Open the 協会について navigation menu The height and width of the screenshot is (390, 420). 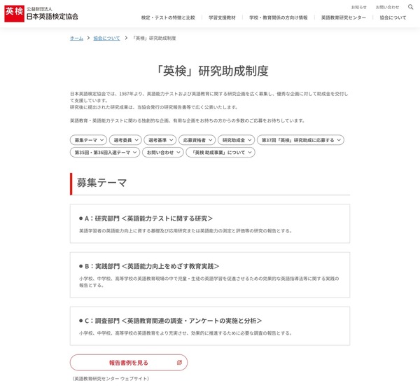coord(392,17)
